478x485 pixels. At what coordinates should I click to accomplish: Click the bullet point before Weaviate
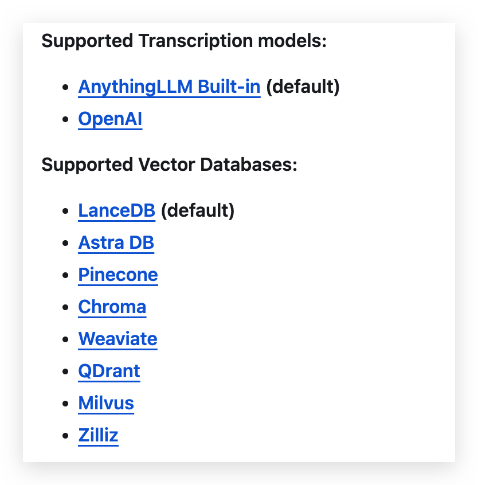tap(65, 340)
